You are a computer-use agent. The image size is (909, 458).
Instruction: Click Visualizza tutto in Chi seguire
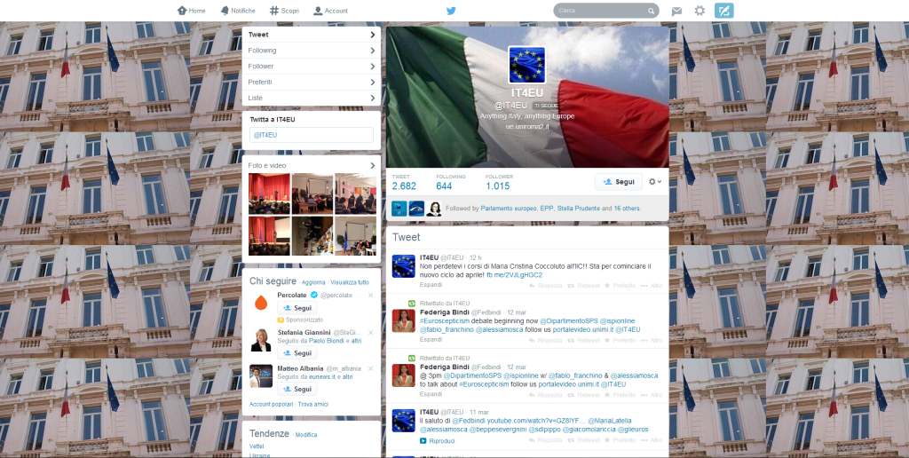click(x=350, y=282)
